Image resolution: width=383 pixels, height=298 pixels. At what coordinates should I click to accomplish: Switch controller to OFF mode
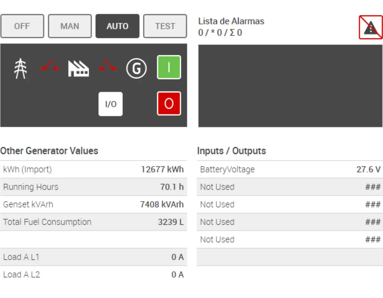22,26
